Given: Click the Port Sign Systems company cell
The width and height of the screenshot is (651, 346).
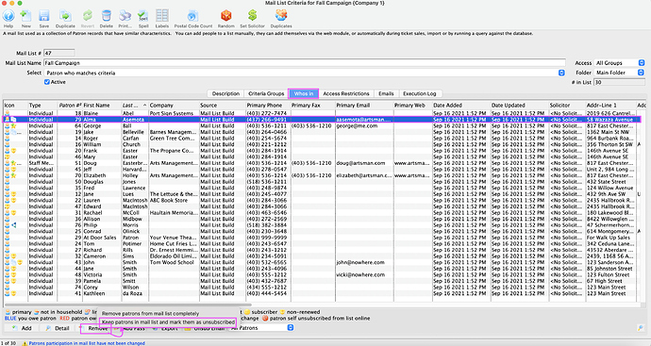Looking at the screenshot, I should (x=172, y=113).
